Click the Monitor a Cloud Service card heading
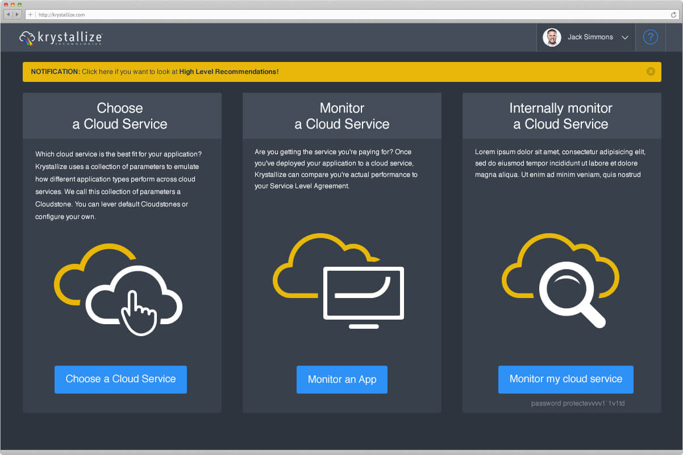Viewport: 683px width, 455px height. click(x=342, y=116)
